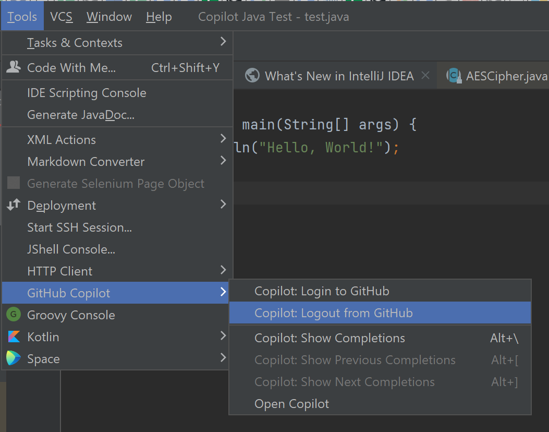Open Groovy Console
The height and width of the screenshot is (432, 549).
pyautogui.click(x=116, y=315)
